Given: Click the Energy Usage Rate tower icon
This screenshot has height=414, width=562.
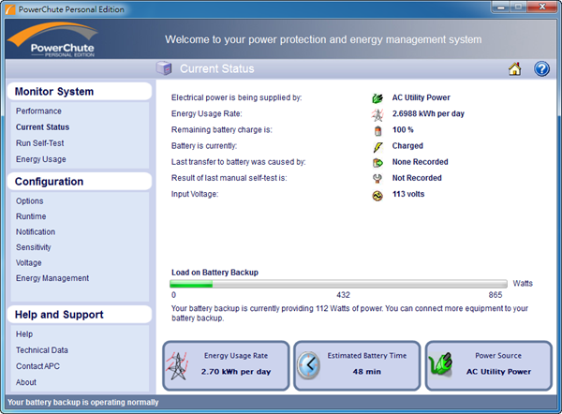Looking at the screenshot, I should coord(378,114).
